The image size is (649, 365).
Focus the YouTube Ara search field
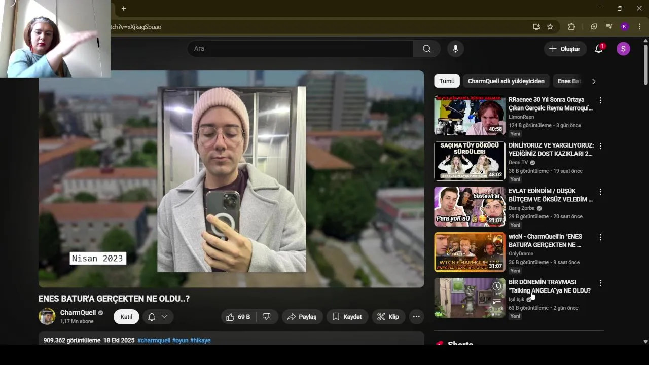click(300, 49)
